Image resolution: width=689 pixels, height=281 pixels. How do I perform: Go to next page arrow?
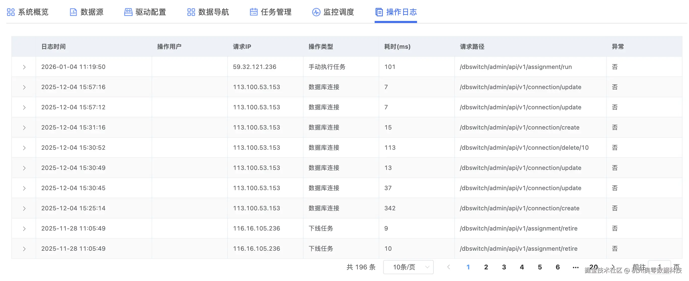click(613, 267)
